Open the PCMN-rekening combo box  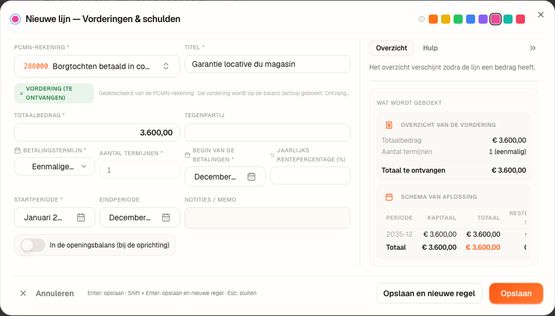point(97,66)
